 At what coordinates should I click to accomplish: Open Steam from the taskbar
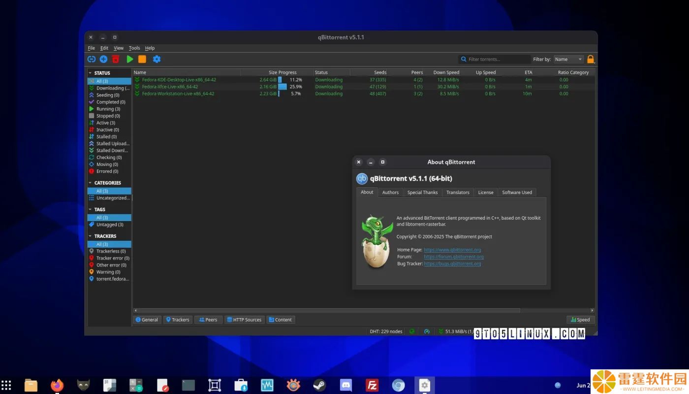320,385
